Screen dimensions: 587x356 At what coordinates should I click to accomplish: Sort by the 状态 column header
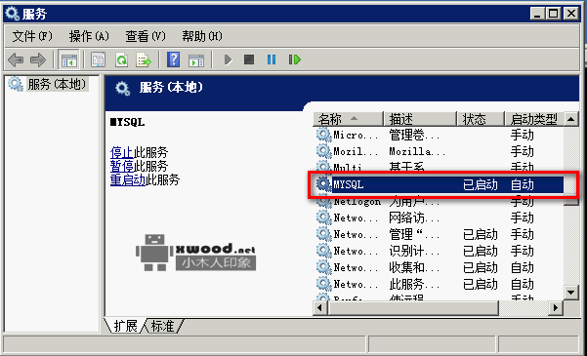point(481,119)
